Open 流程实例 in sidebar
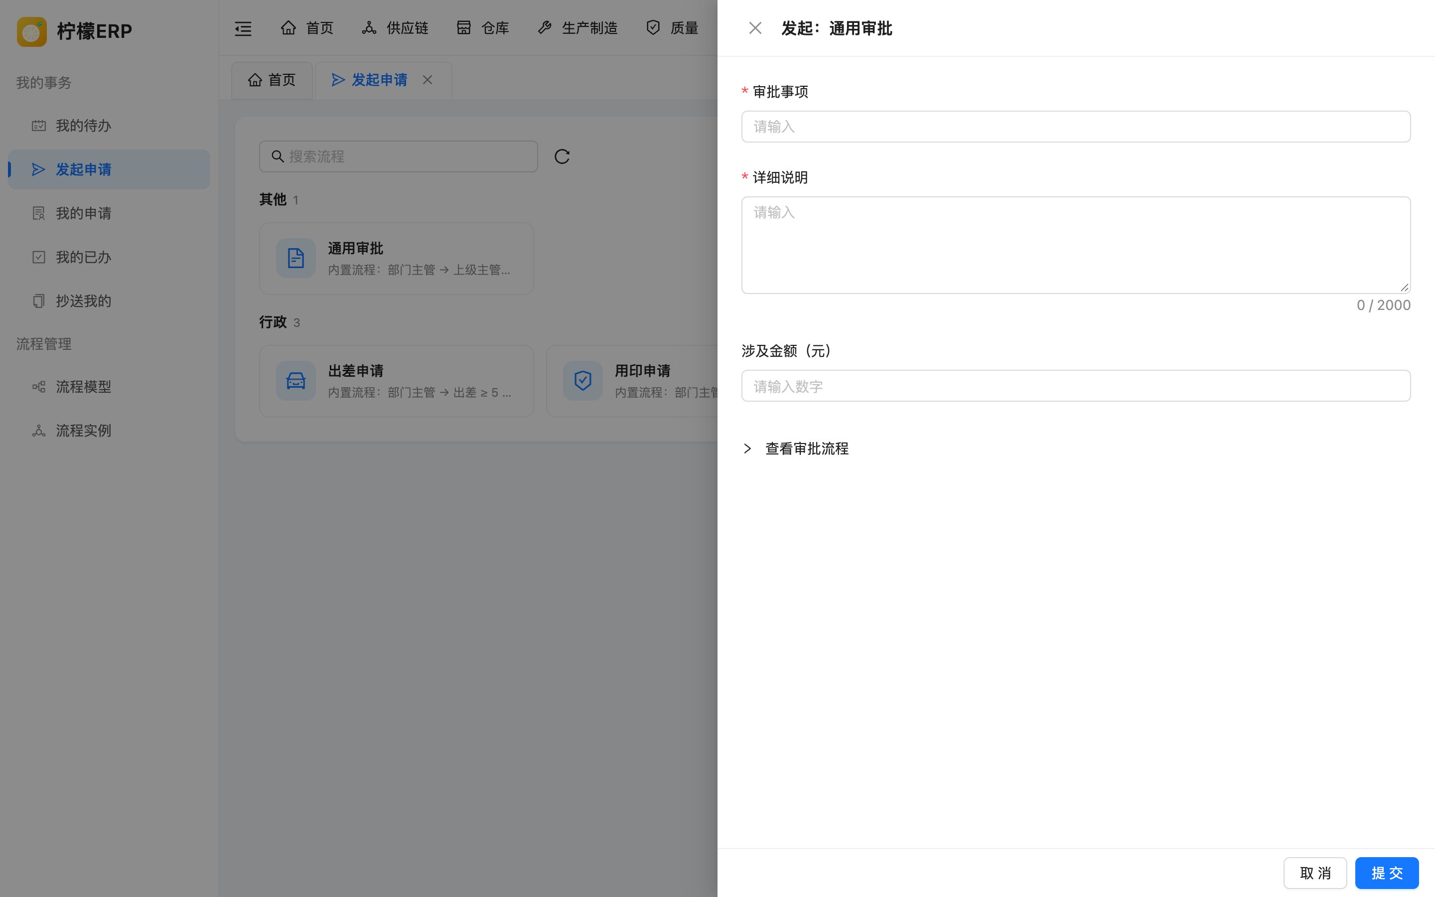The height and width of the screenshot is (897, 1435). point(109,431)
